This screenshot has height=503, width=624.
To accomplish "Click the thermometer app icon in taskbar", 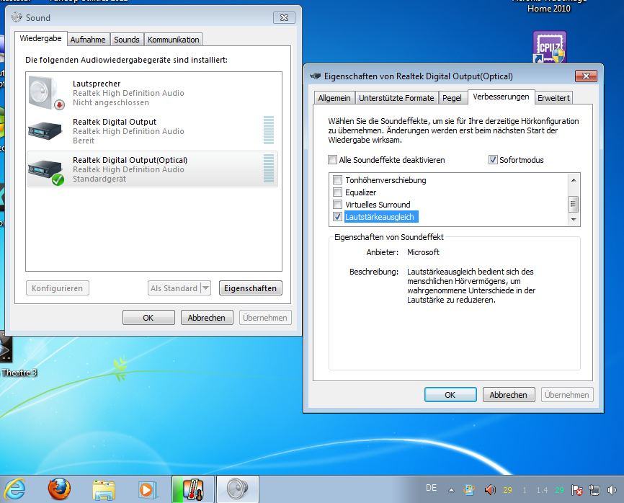I will (x=193, y=489).
